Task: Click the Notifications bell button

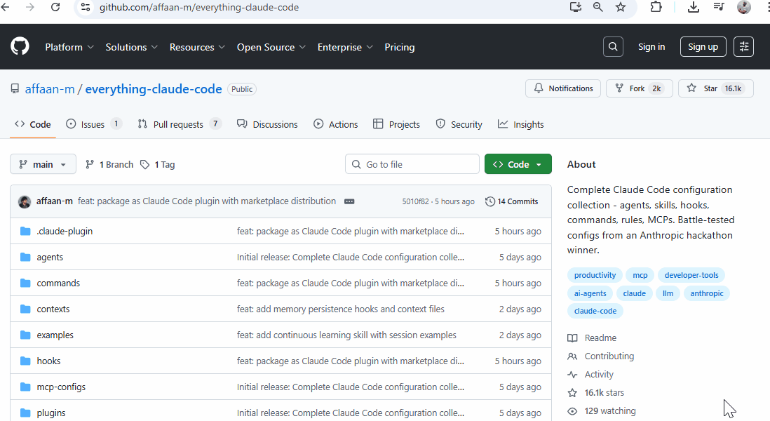Action: 562,88
